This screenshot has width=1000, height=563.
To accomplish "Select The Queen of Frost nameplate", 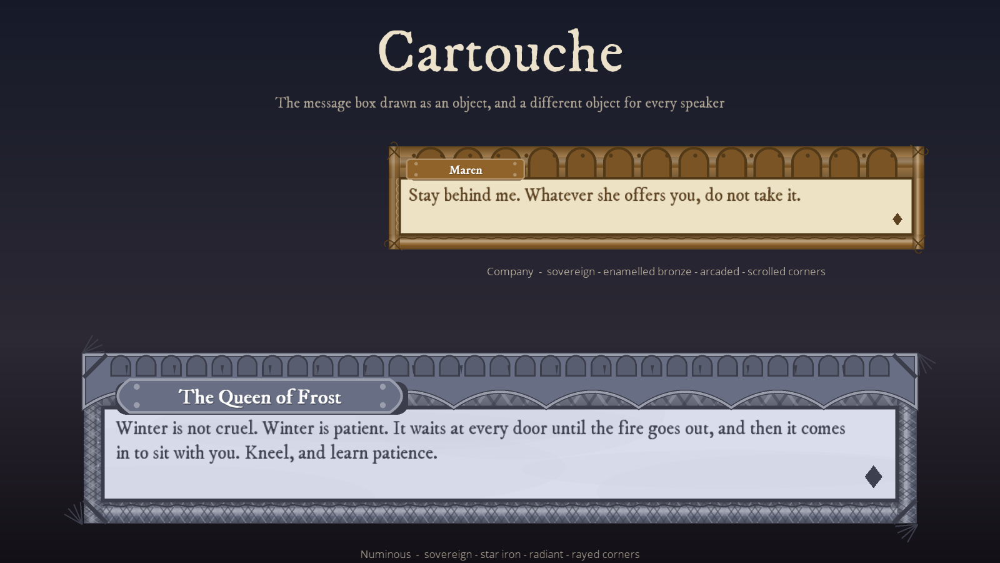I will (x=260, y=397).
